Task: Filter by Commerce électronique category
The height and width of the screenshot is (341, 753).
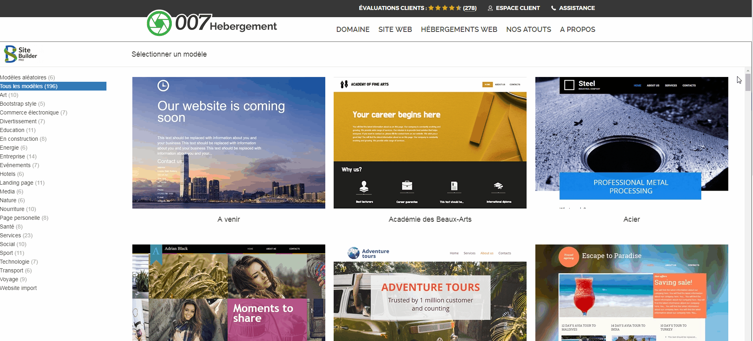Action: point(29,112)
